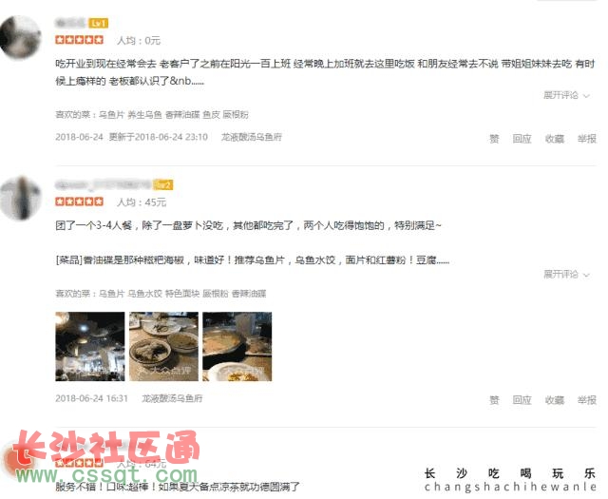Image resolution: width=608 pixels, height=499 pixels.
Task: Open the restaurant interior photo thumbnail
Action: (90, 347)
